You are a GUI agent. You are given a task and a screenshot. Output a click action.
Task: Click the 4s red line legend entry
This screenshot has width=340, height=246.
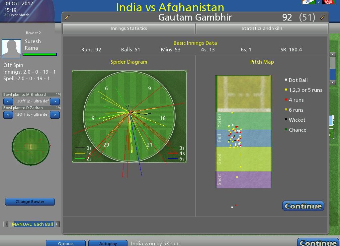[177, 153]
